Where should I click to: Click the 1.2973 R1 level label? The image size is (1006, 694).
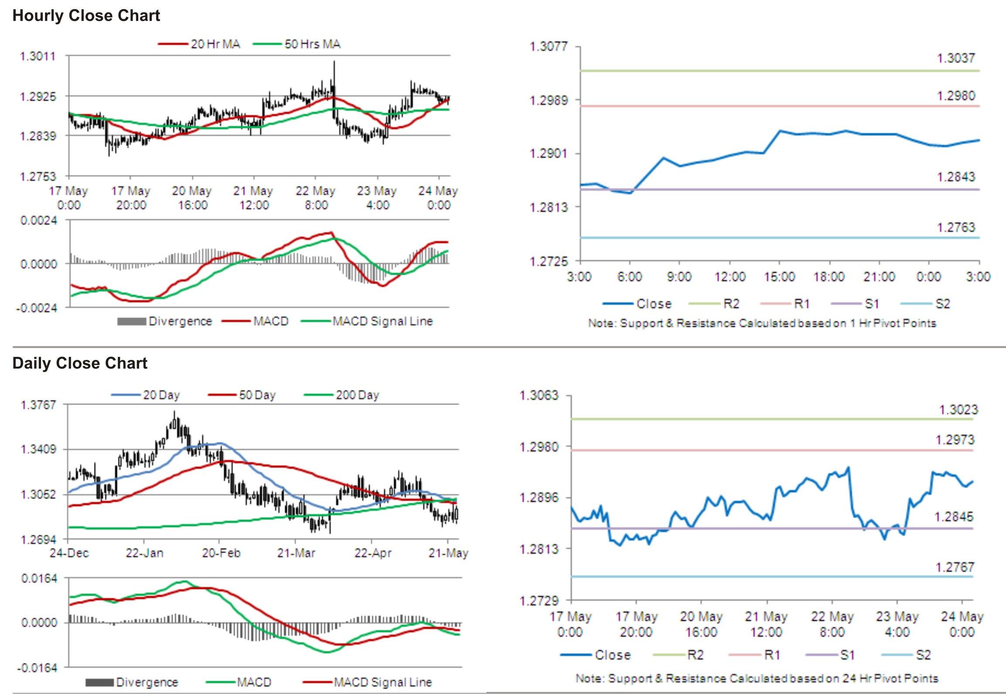955,440
